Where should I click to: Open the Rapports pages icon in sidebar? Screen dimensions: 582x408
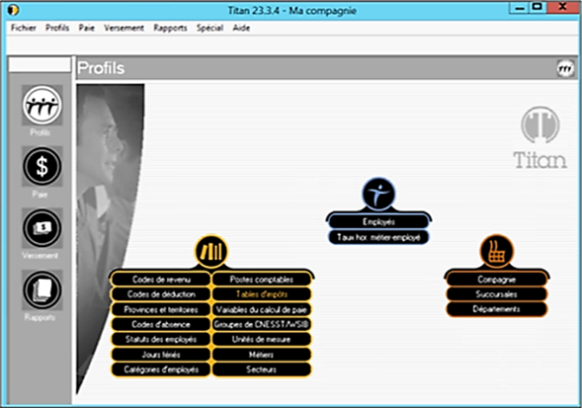pos(42,289)
